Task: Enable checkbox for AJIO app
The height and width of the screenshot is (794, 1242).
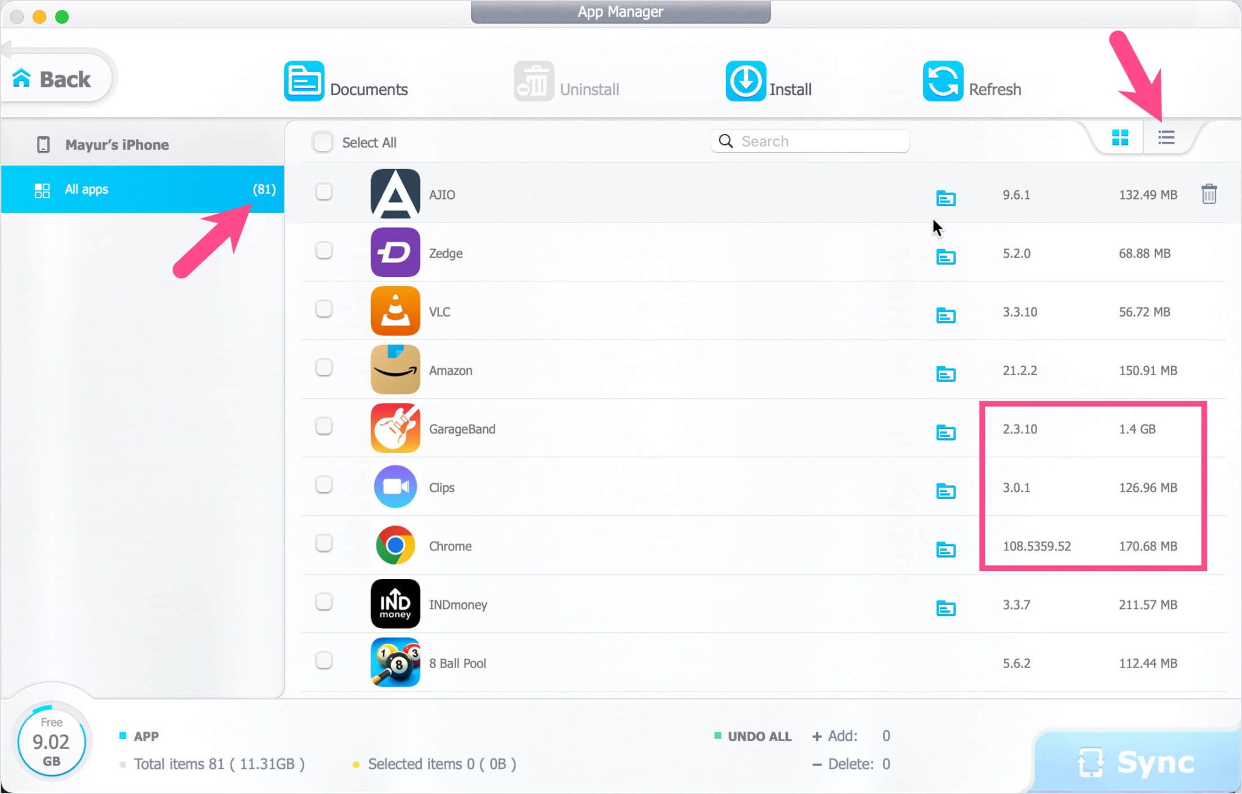Action: [323, 195]
